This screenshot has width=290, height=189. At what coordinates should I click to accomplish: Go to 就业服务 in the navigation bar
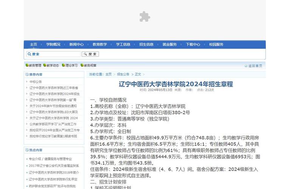[170, 44]
